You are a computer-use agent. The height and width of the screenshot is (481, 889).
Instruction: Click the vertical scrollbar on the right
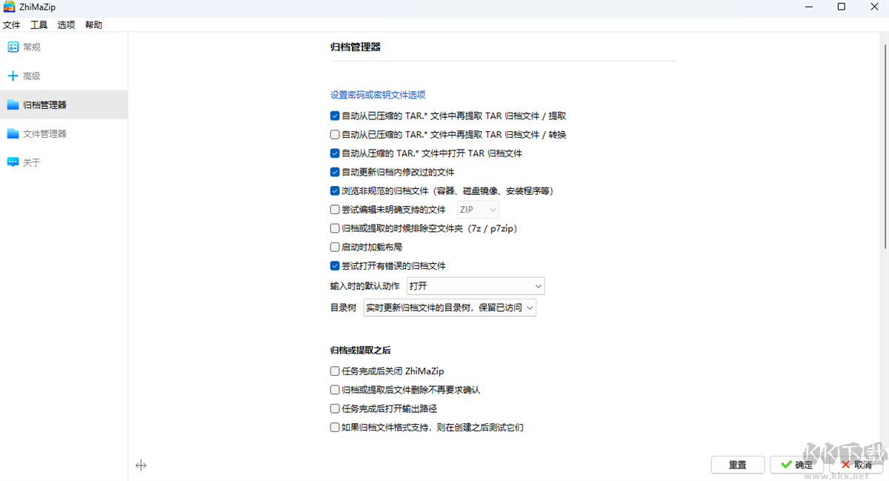pyautogui.click(x=885, y=148)
